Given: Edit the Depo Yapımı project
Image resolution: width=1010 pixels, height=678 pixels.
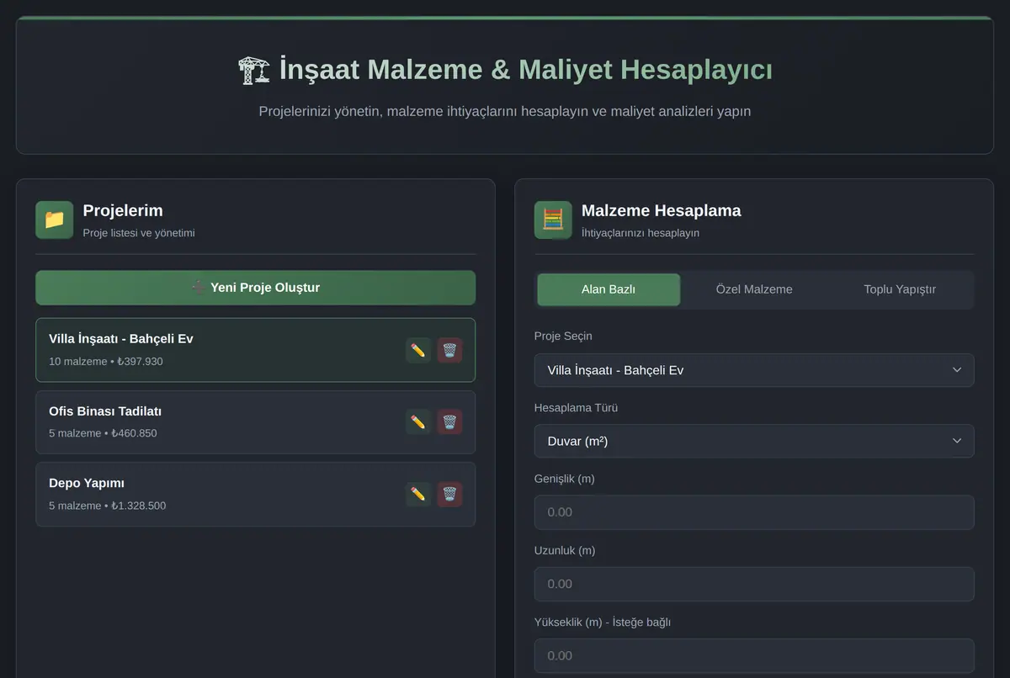Looking at the screenshot, I should coord(418,495).
